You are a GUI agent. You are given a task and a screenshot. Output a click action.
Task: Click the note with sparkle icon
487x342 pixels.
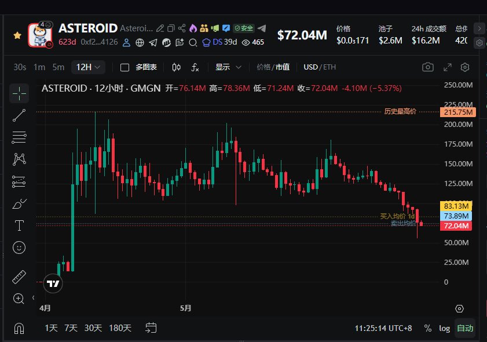(180, 42)
